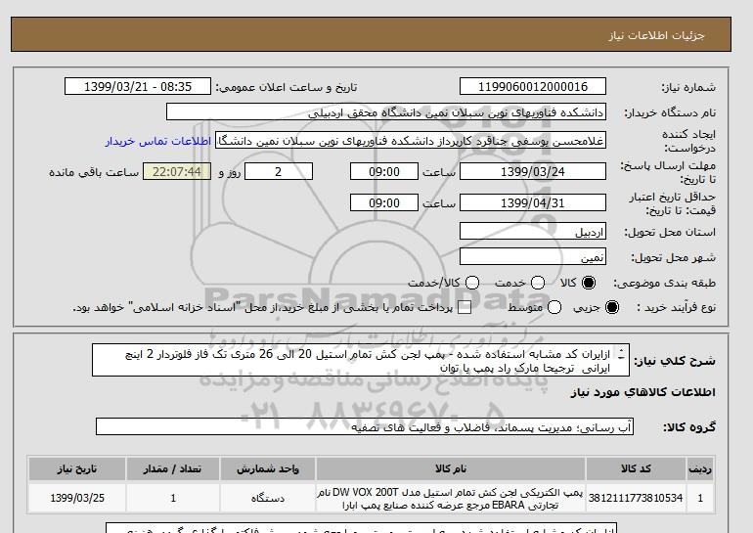This screenshot has width=753, height=533.
Task: Click the DW VOX 200T pump product name
Action: (x=450, y=499)
